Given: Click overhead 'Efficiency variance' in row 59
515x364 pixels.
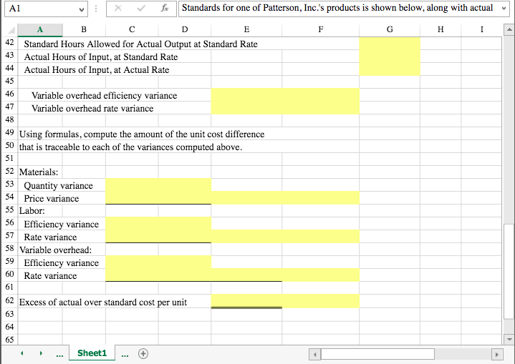Looking at the screenshot, I should pos(61,263).
